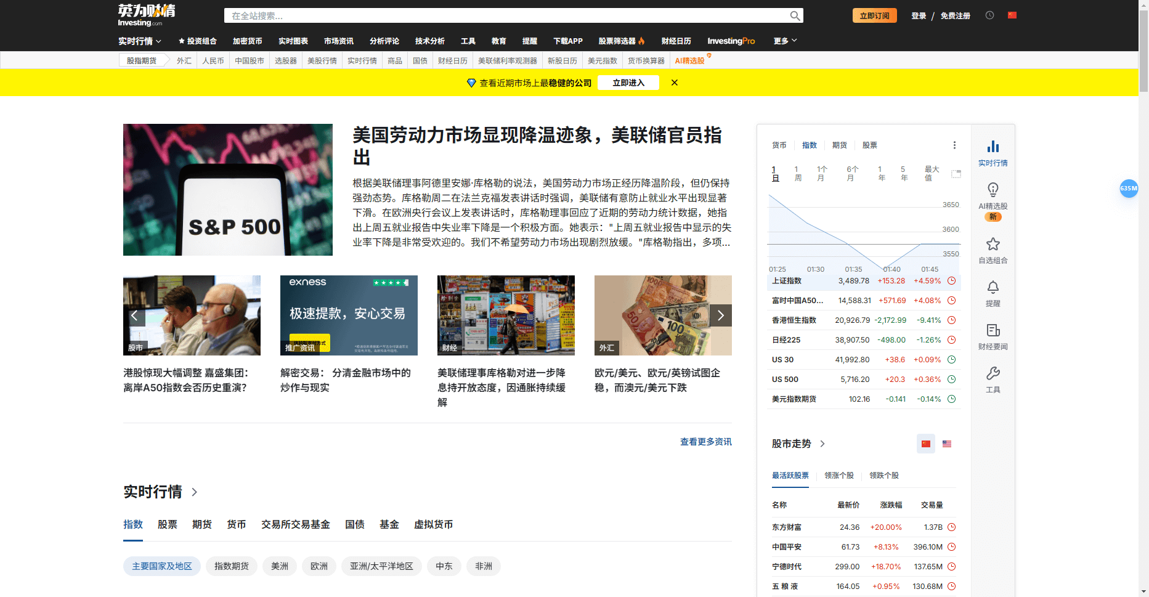This screenshot has height=597, width=1149.
Task: Switch to 领涨个股 tab
Action: click(x=839, y=476)
